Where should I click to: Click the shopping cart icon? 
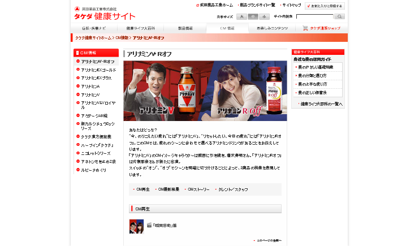[x=305, y=28]
